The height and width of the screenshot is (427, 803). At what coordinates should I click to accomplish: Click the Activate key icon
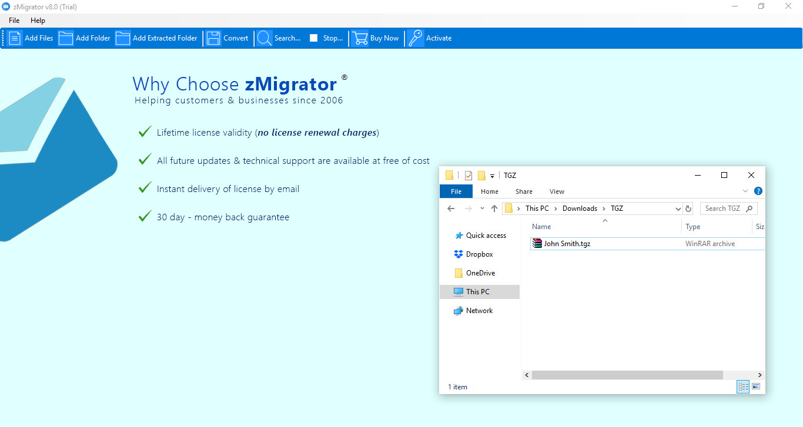(x=416, y=38)
